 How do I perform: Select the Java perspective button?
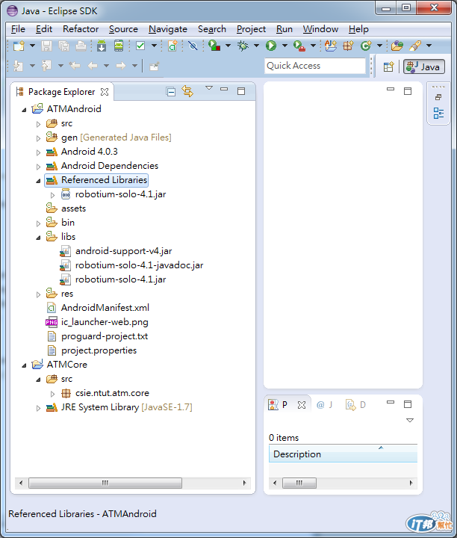(x=424, y=67)
